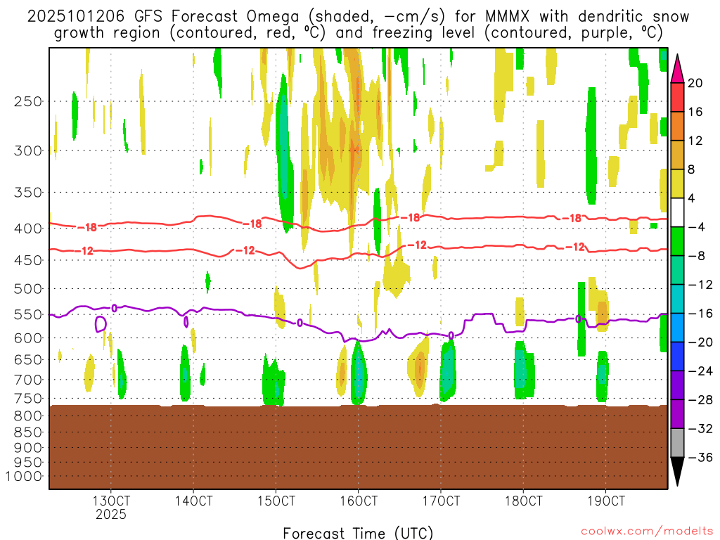
Task: Click the 450 pressure level label
Action: coord(28,260)
